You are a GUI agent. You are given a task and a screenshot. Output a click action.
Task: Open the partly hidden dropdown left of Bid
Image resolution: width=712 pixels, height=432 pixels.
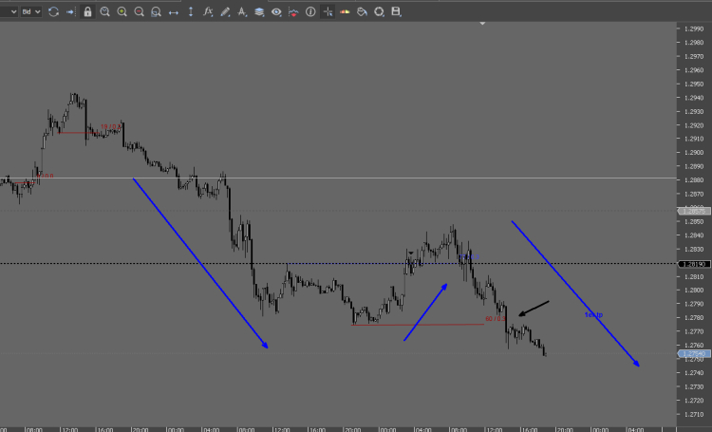(x=9, y=11)
